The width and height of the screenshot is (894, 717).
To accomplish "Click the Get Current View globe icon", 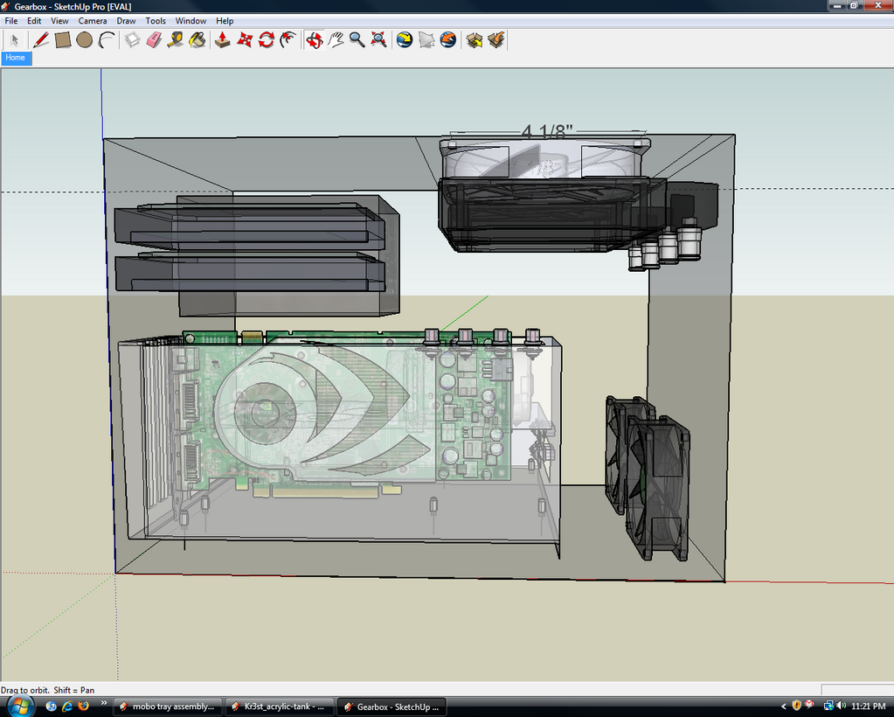I will pyautogui.click(x=405, y=40).
